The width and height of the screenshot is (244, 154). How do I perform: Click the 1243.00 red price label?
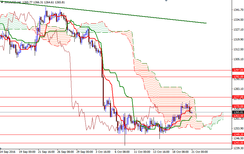click(x=238, y=143)
